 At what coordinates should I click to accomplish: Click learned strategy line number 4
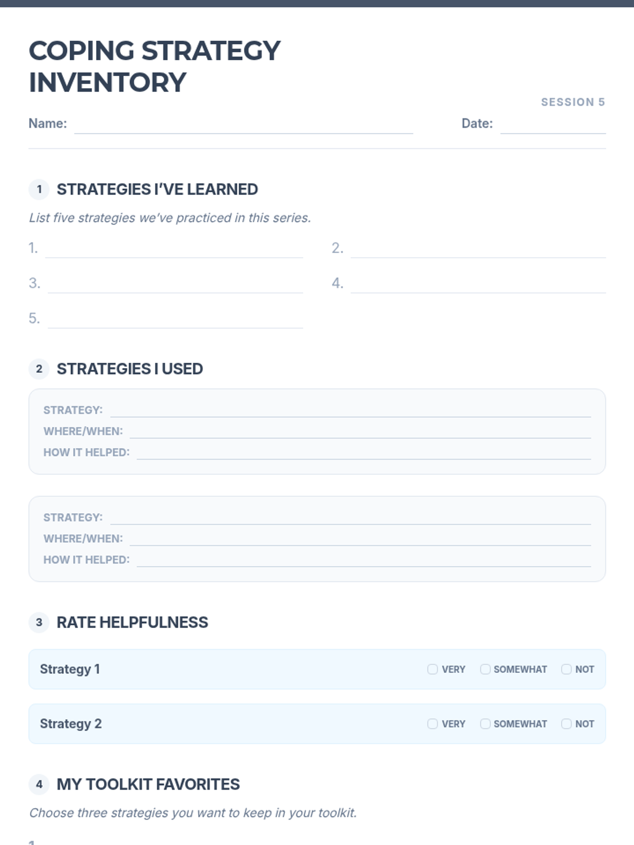coord(478,285)
